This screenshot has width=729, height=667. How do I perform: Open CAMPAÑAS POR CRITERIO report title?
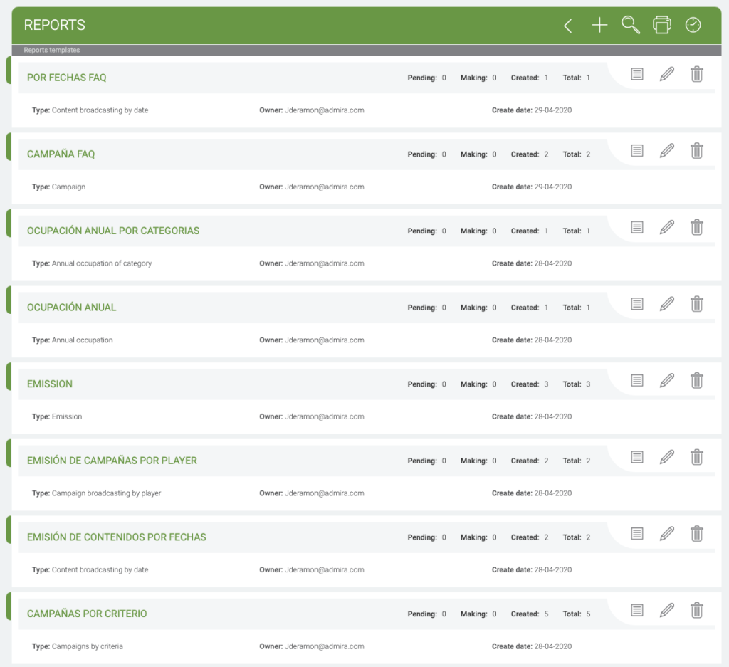[x=87, y=614]
